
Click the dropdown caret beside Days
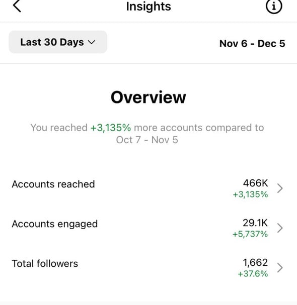tap(92, 42)
